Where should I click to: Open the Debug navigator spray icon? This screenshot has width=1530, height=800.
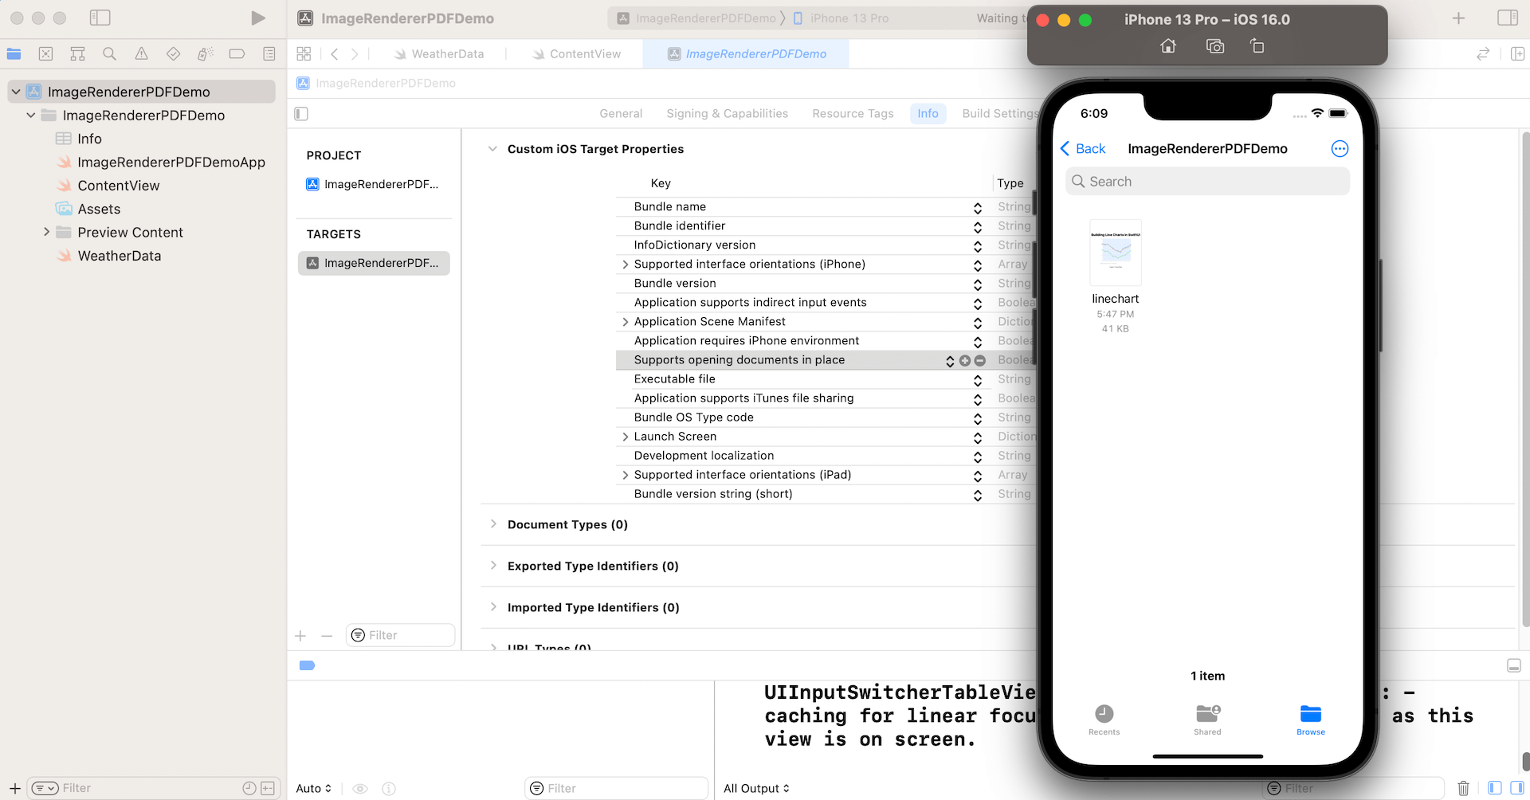coord(205,54)
